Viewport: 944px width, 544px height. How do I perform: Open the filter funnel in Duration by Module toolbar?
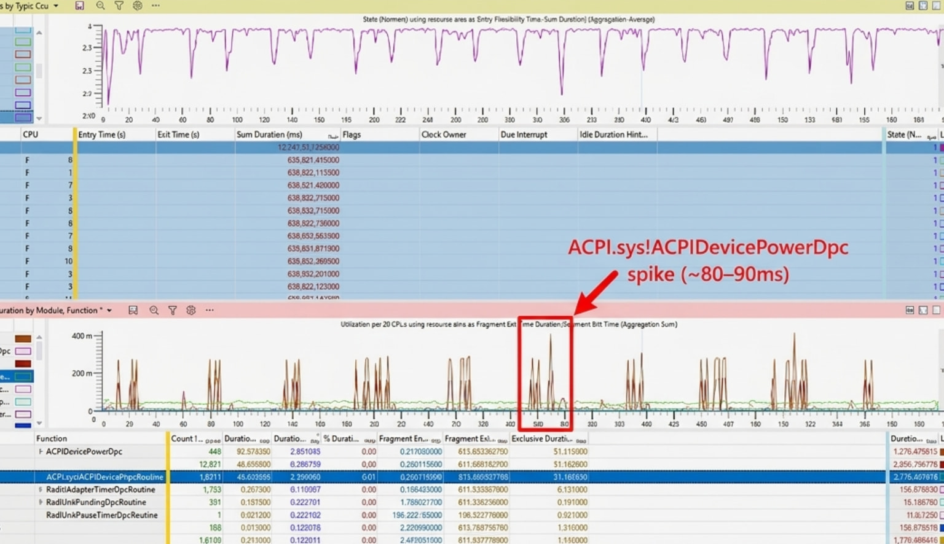pyautogui.click(x=173, y=311)
